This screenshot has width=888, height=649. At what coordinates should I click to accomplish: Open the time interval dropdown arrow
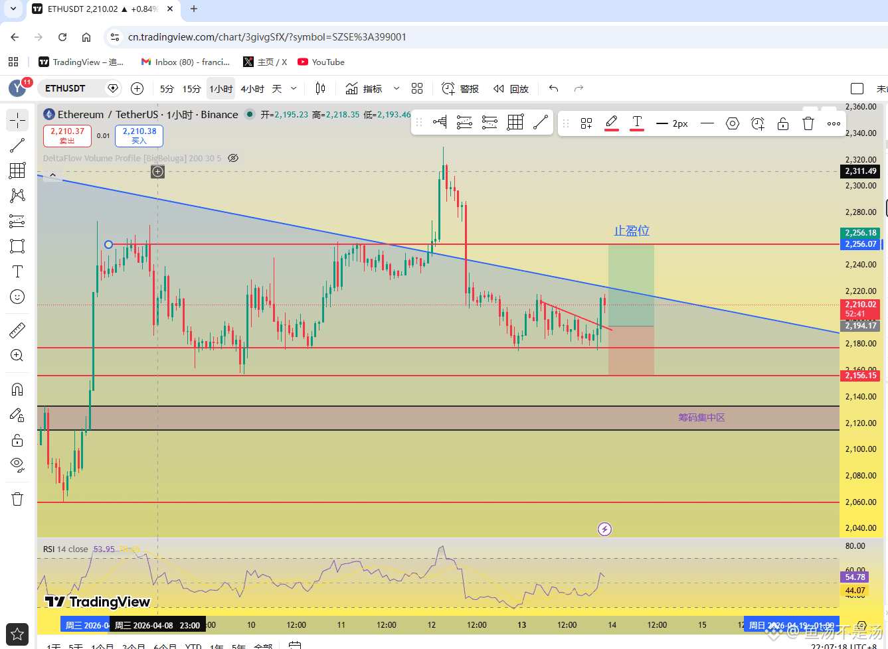[x=294, y=88]
